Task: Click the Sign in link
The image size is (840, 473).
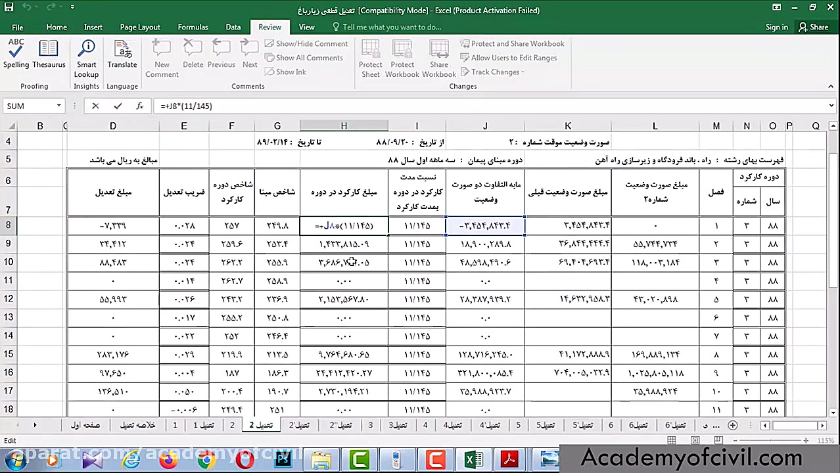Action: coord(776,27)
